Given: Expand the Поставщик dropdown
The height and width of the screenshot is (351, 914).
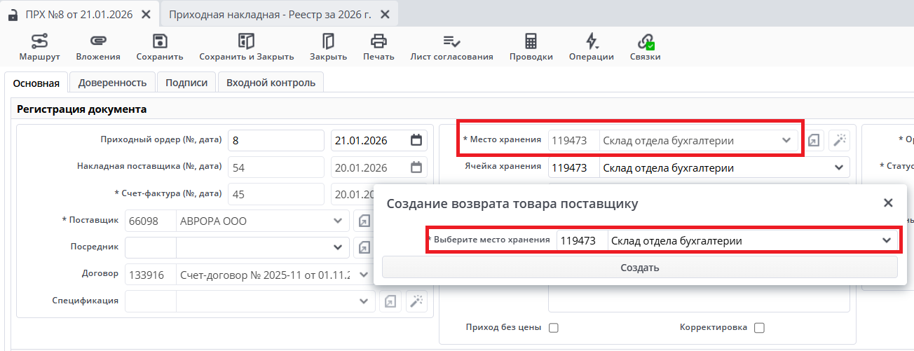Looking at the screenshot, I should [336, 221].
